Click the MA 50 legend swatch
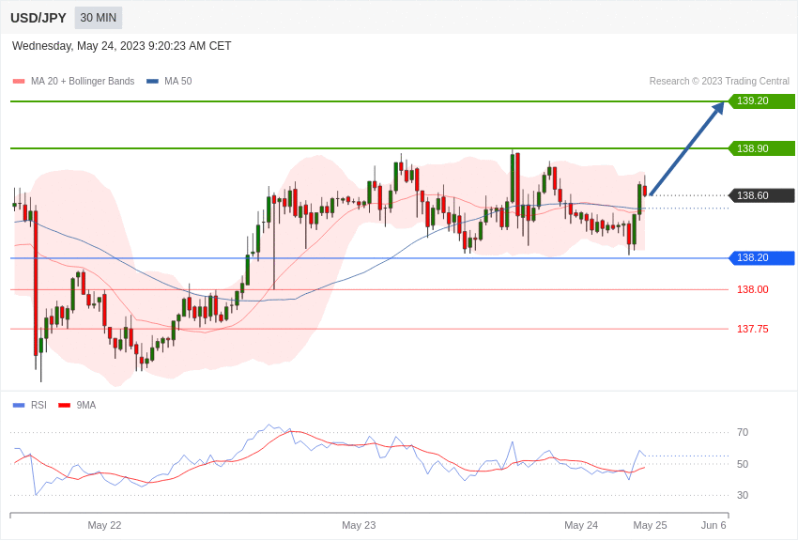The image size is (798, 541). (152, 82)
